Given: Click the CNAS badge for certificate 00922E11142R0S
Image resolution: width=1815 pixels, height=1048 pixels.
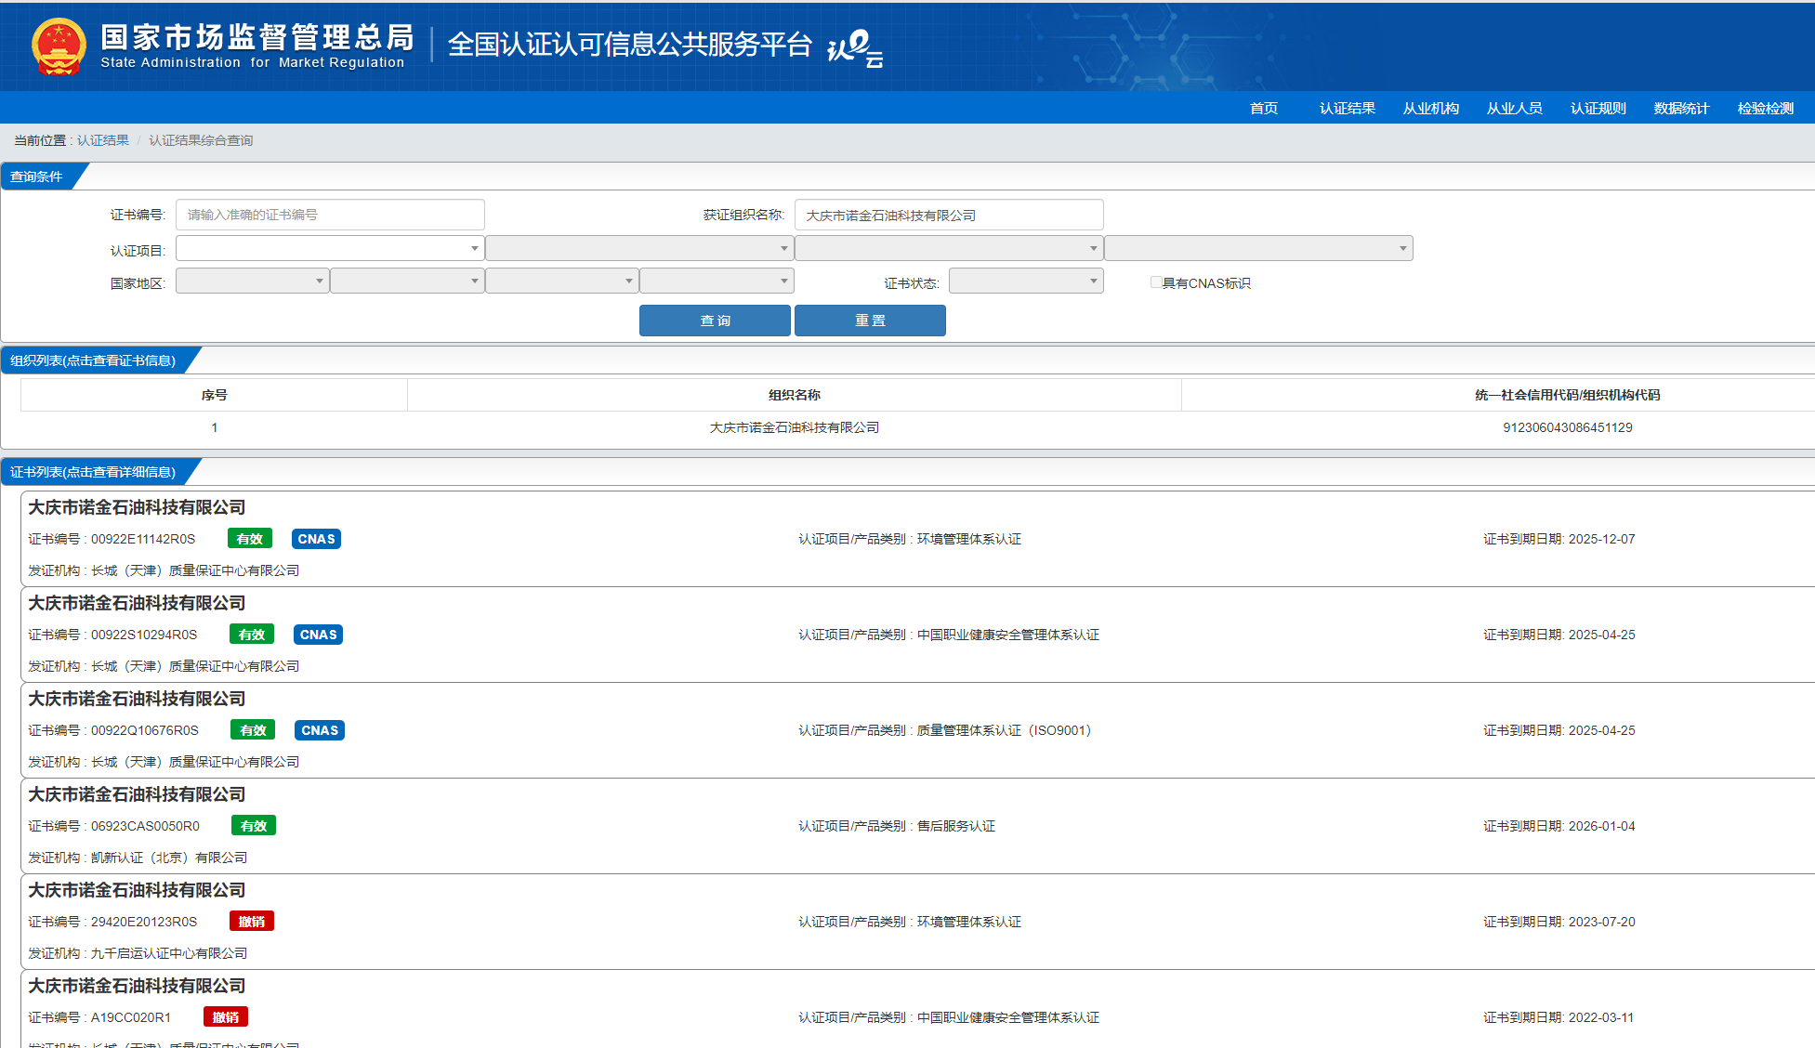Looking at the screenshot, I should pos(316,539).
